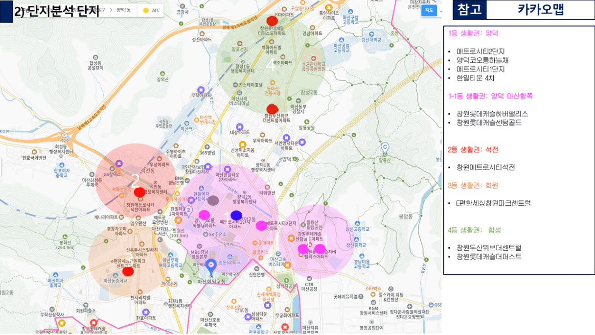This screenshot has width=595, height=335.
Task: Click 창원롯데캐슬더퍼스트 in the reference list
Action: tap(489, 257)
